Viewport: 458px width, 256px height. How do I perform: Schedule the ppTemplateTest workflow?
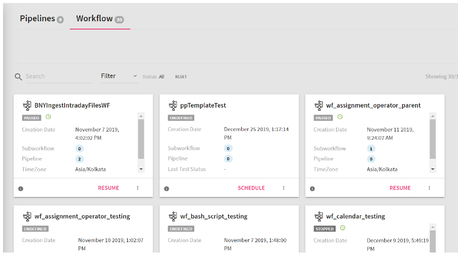251,188
